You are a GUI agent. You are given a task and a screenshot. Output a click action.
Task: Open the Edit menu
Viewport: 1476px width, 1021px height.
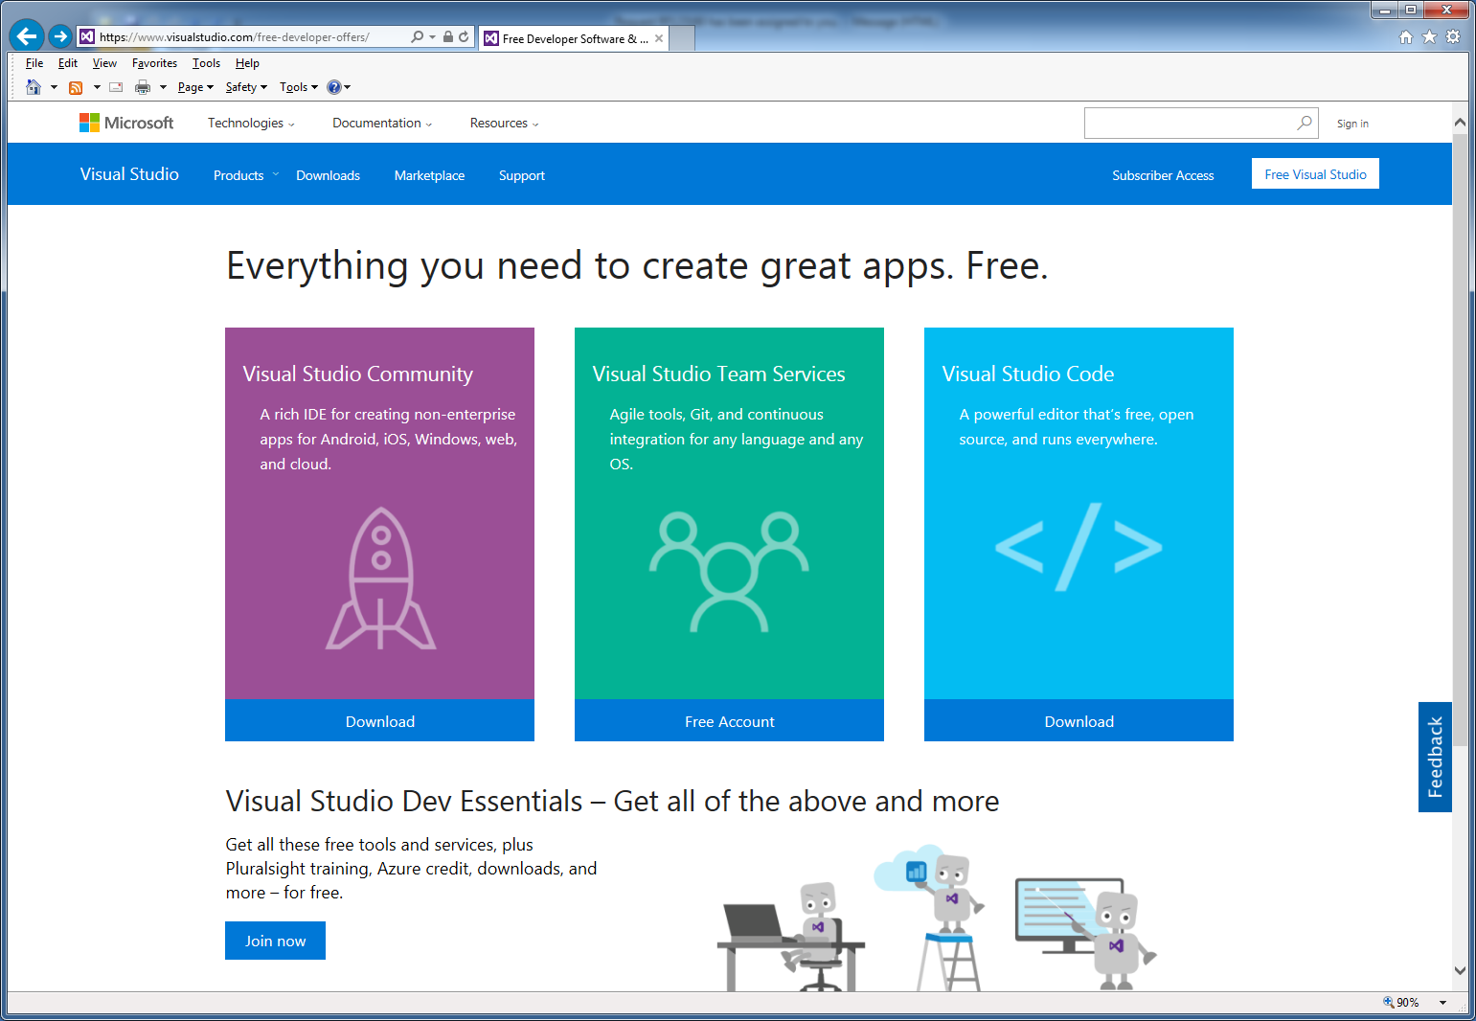(x=68, y=63)
